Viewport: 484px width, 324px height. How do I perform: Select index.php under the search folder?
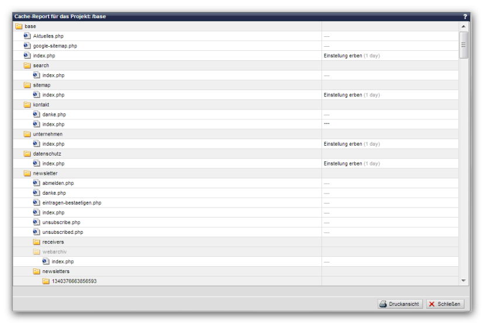53,75
